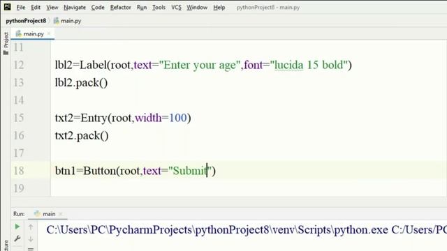Click the string "lucida 15 bold" in the code
The image size is (447, 251).
click(309, 65)
